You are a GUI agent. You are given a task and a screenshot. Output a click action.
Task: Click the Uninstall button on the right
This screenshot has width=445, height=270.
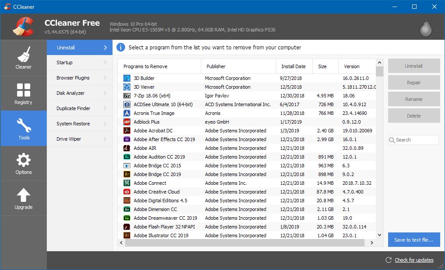click(414, 66)
